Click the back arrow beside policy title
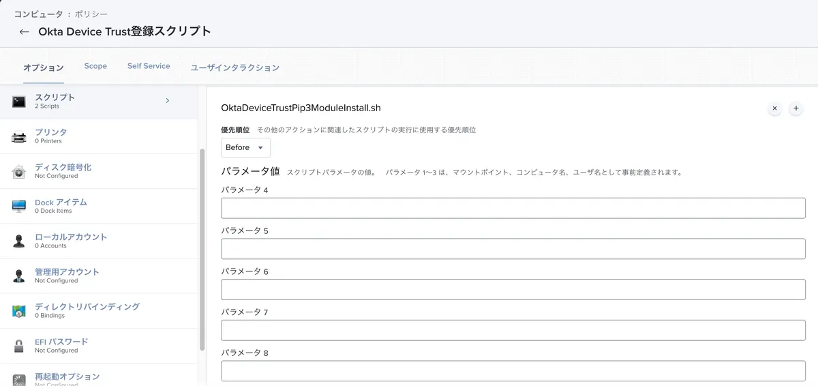The width and height of the screenshot is (818, 386). pos(25,32)
